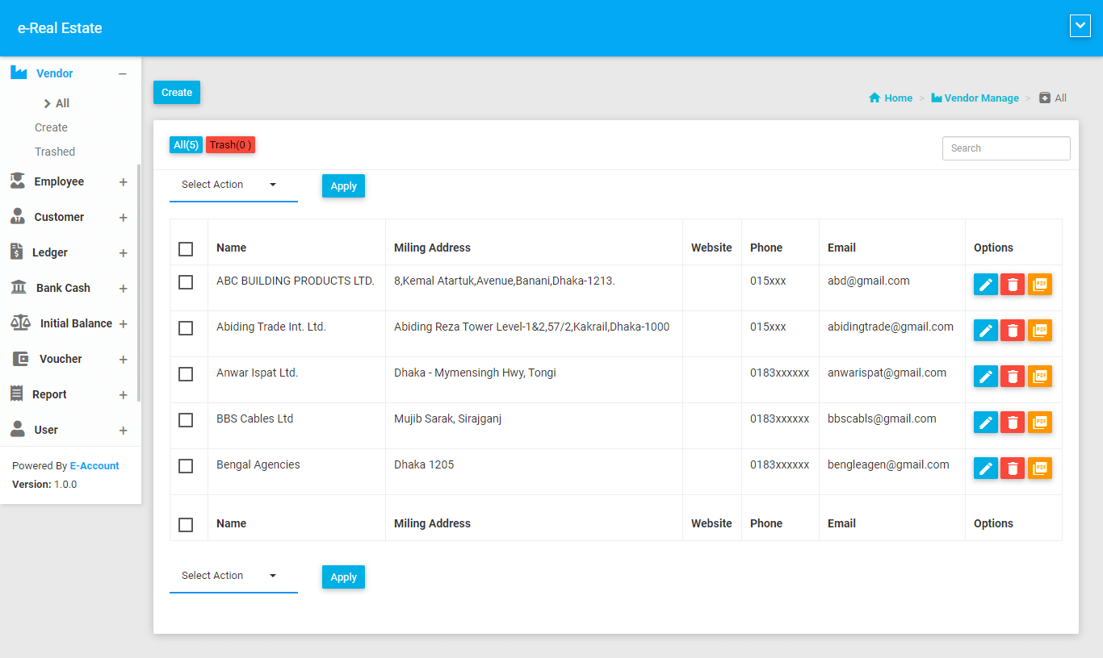Click edit pencil icon for BBS Cables Ltd

pyautogui.click(x=985, y=423)
